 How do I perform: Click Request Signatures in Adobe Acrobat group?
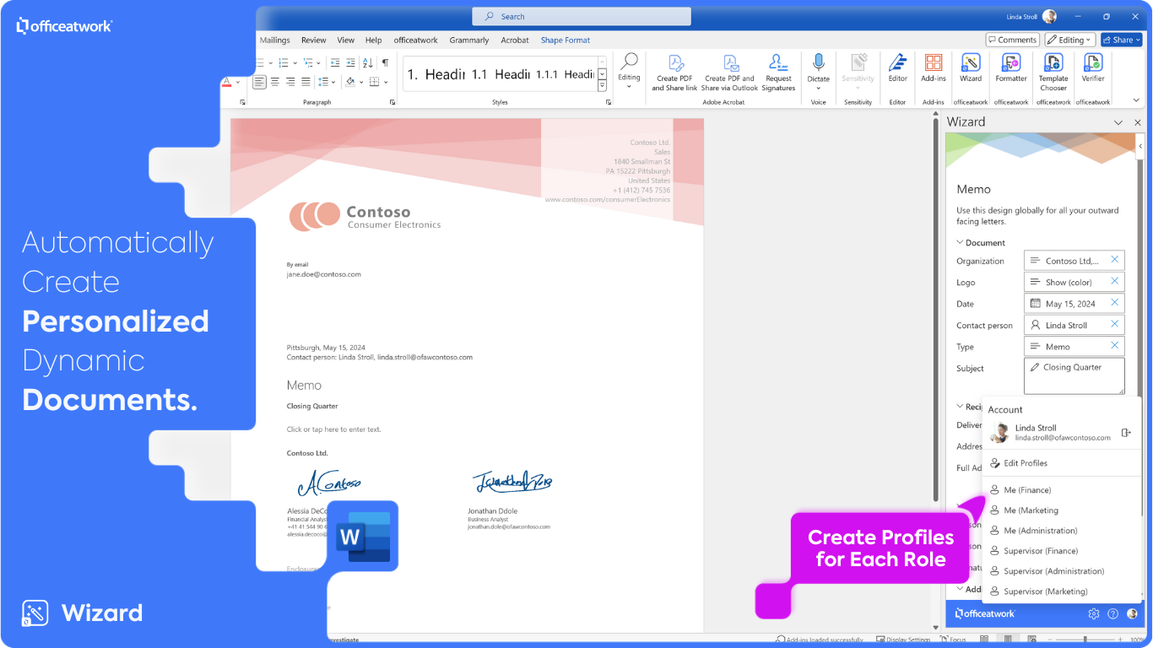point(778,72)
